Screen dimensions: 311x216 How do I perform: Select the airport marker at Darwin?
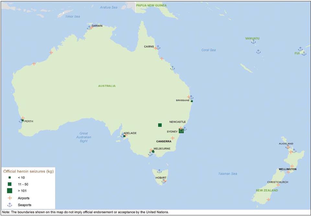[92, 28]
